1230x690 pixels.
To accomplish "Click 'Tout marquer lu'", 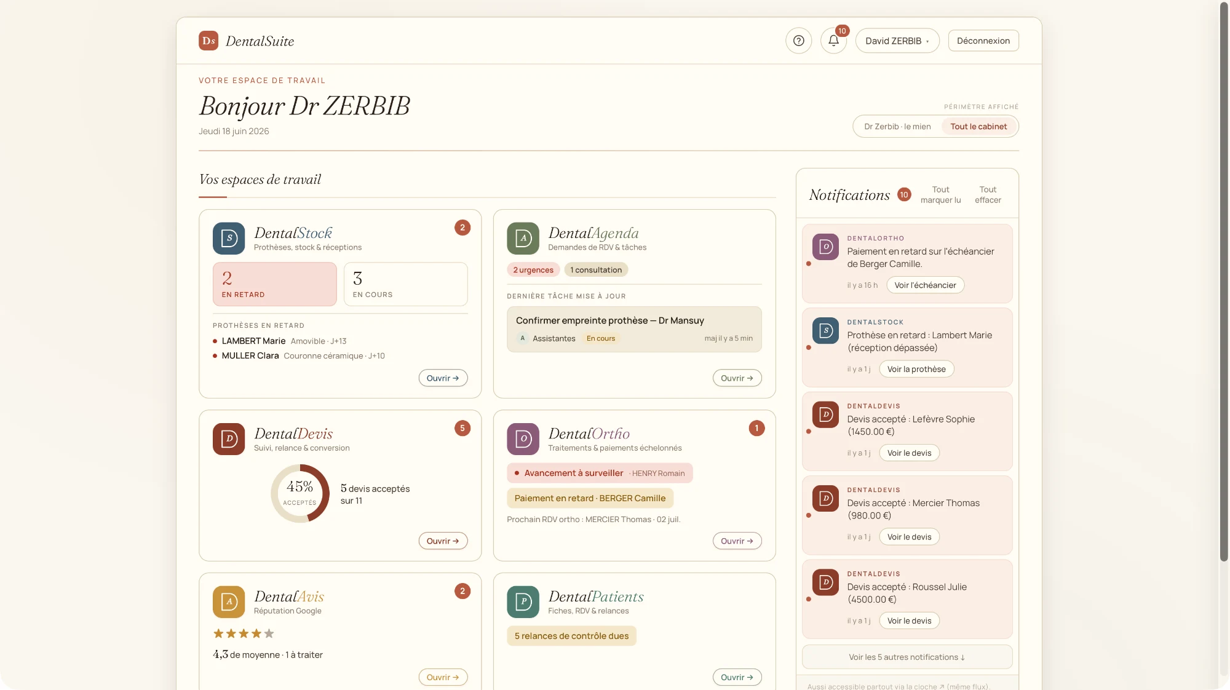I will [x=940, y=195].
